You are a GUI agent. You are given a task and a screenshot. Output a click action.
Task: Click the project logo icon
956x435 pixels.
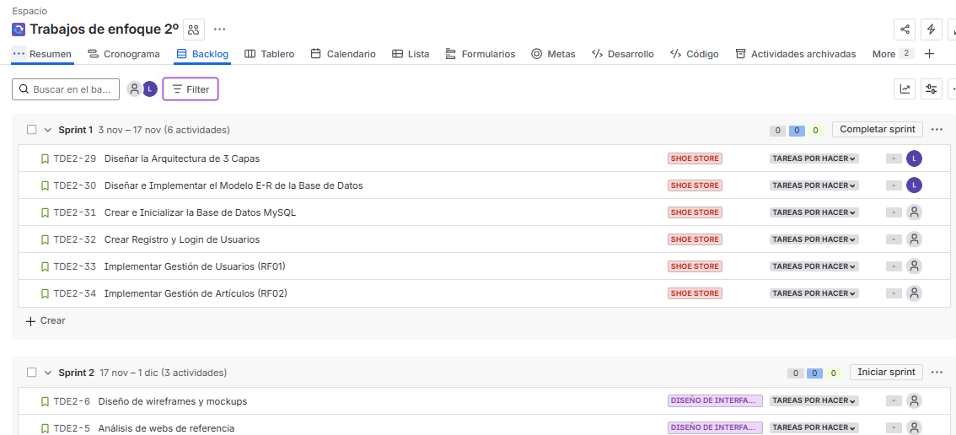tap(19, 30)
